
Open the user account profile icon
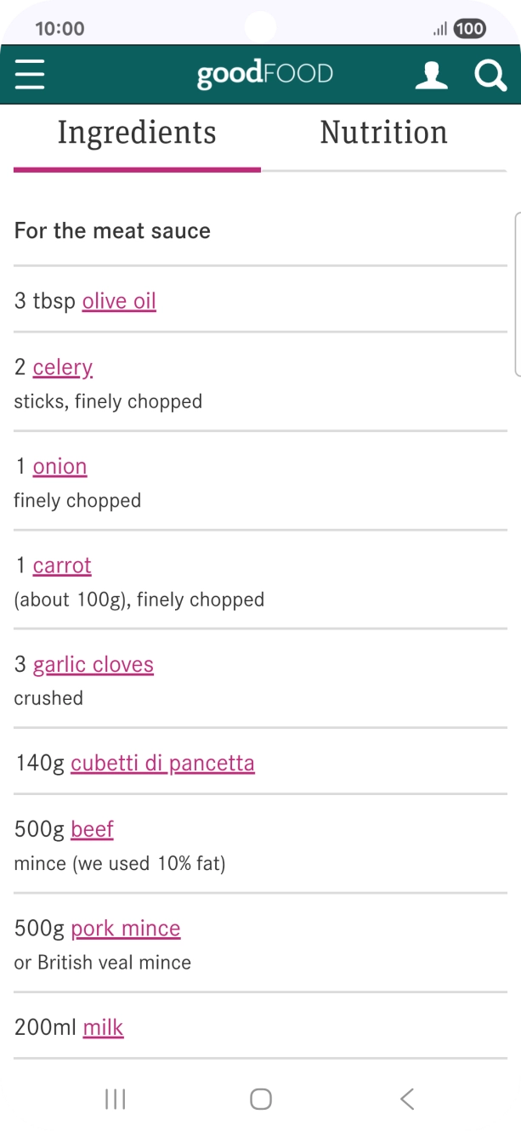431,75
